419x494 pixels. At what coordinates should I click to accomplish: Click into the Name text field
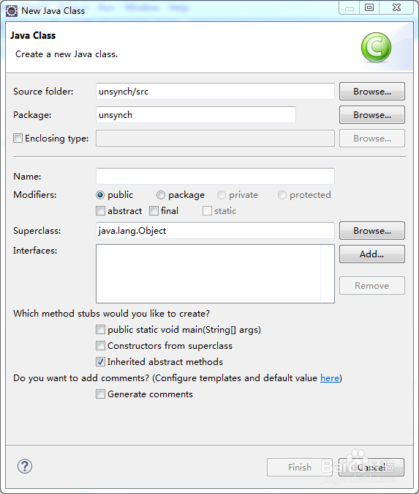[x=215, y=176]
